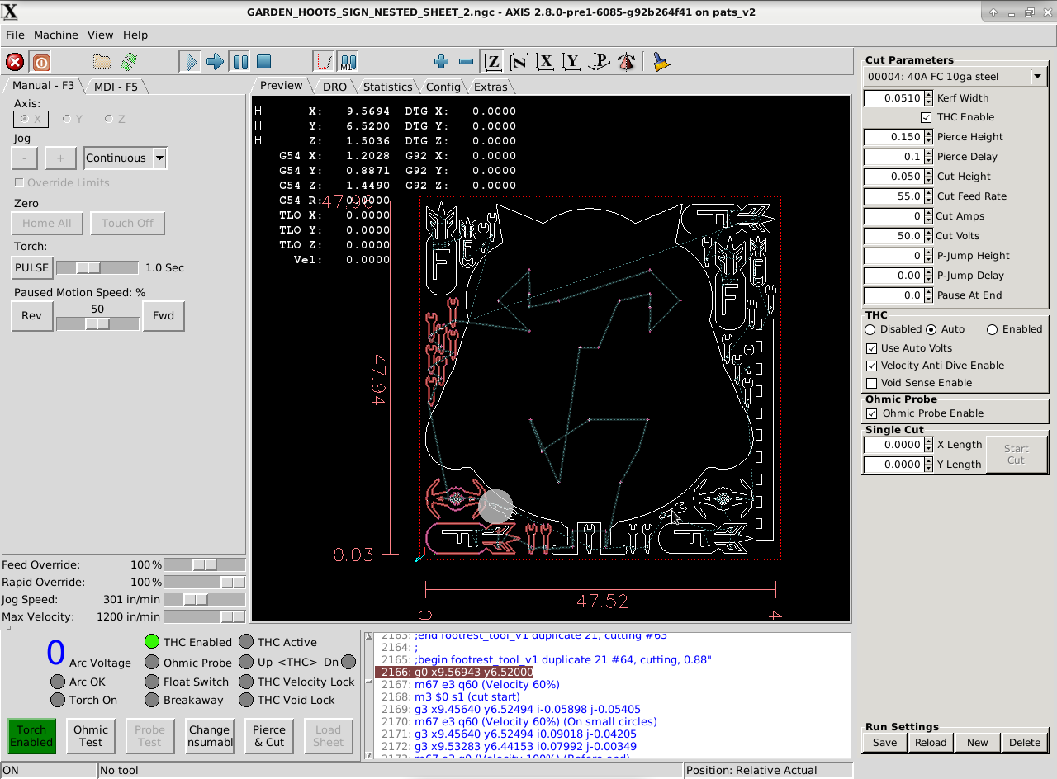Toggle Use Auto Volts checkbox
Screen dimensions: 1057x779
[871, 348]
